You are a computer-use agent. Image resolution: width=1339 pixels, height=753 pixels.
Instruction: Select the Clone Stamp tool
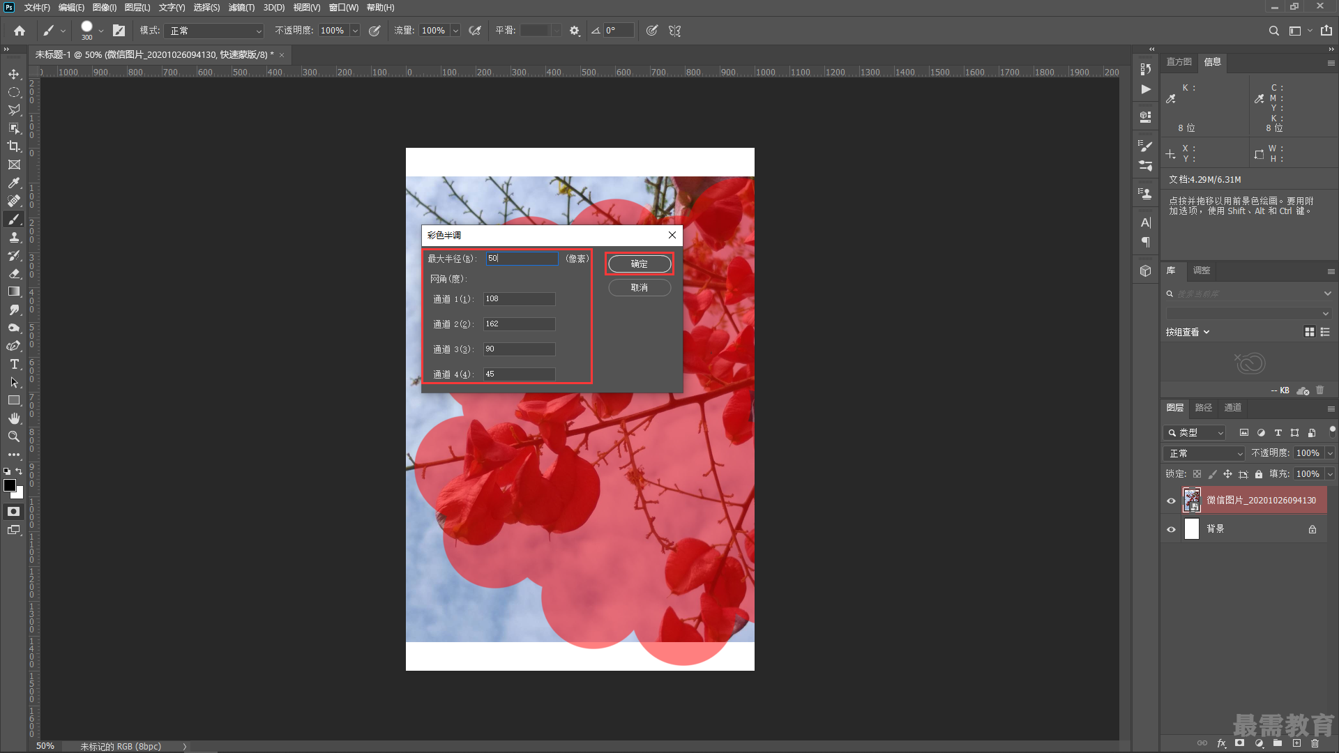coord(14,237)
